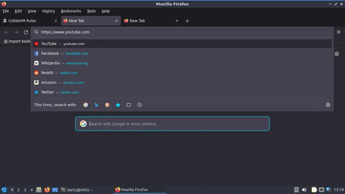Viewport: 345px width, 194px height.
Task: Open a new tab with plus button
Action: pos(187,21)
